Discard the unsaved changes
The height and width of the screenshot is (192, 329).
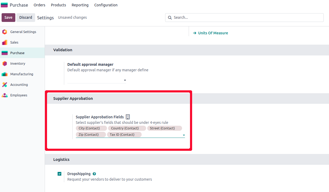click(26, 17)
